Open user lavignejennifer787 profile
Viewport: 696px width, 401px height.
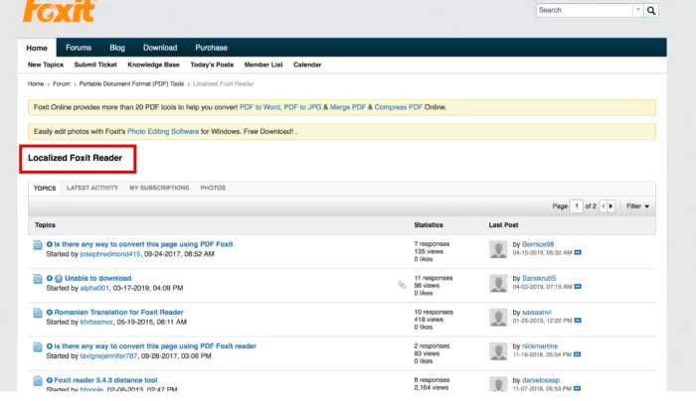(x=108, y=355)
